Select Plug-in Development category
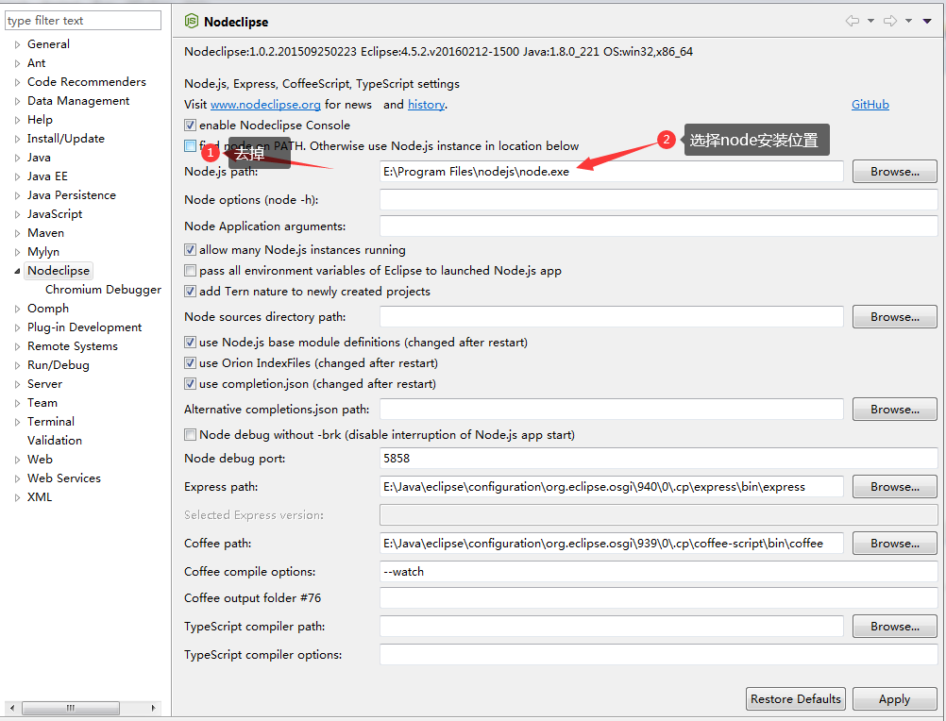This screenshot has height=721, width=946. pyautogui.click(x=84, y=327)
